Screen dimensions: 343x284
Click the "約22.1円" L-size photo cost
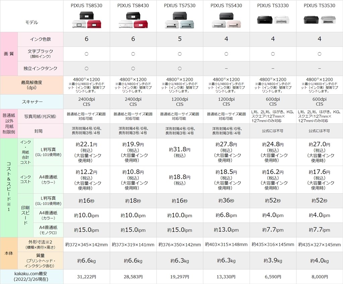(x=86, y=144)
